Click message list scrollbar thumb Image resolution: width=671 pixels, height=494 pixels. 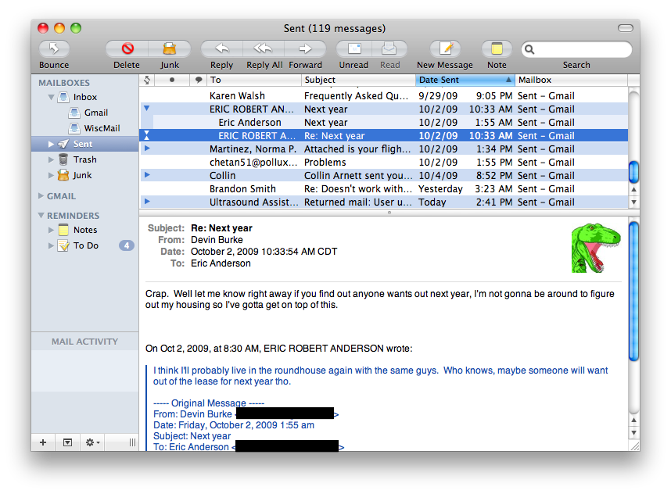[633, 171]
